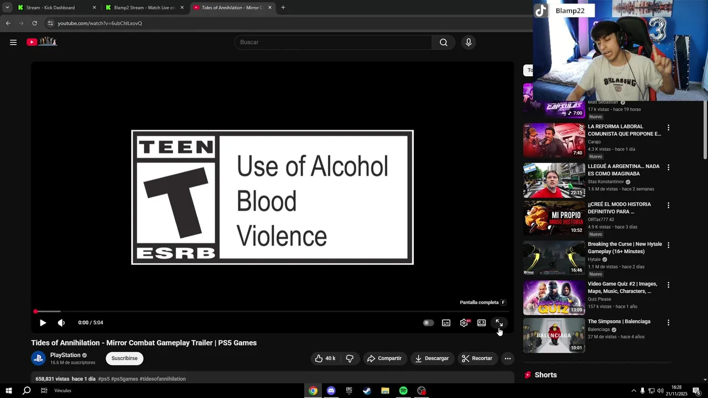
Task: Play the Tides of Annihilation video
Action: (43, 323)
